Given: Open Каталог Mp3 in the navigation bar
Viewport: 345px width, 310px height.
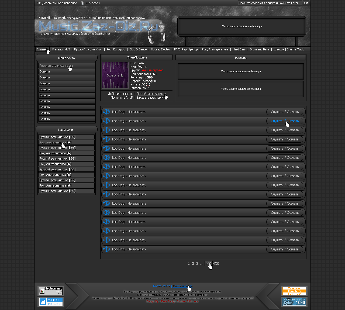Looking at the screenshot, I should [61, 49].
